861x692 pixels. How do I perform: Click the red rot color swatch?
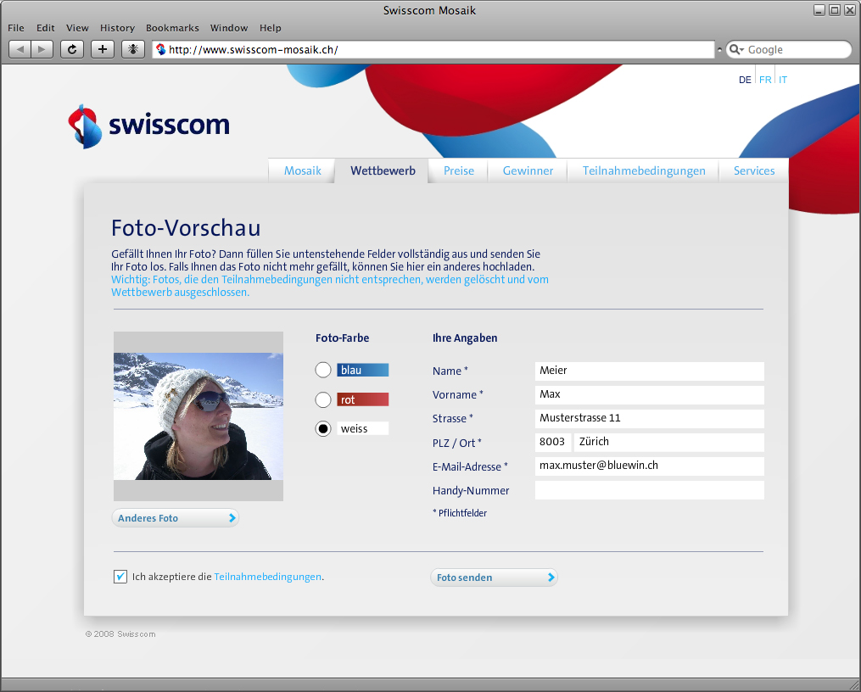point(363,399)
